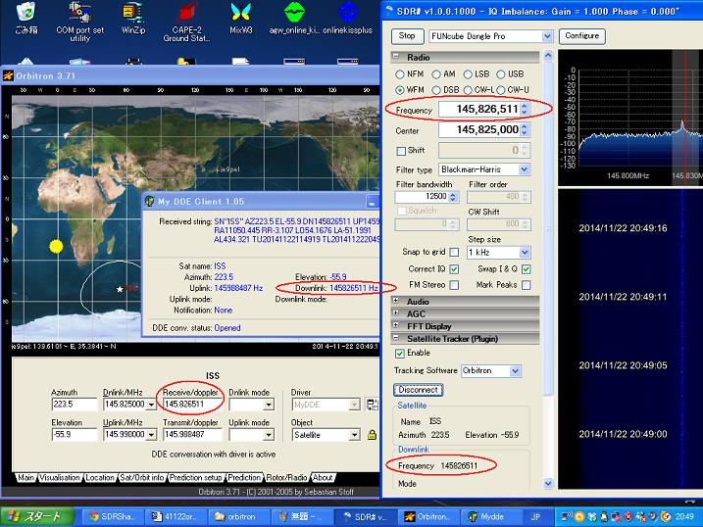Viewport: 703px width, 527px height.
Task: Enable Mark Peaks checkbox
Action: 527,285
